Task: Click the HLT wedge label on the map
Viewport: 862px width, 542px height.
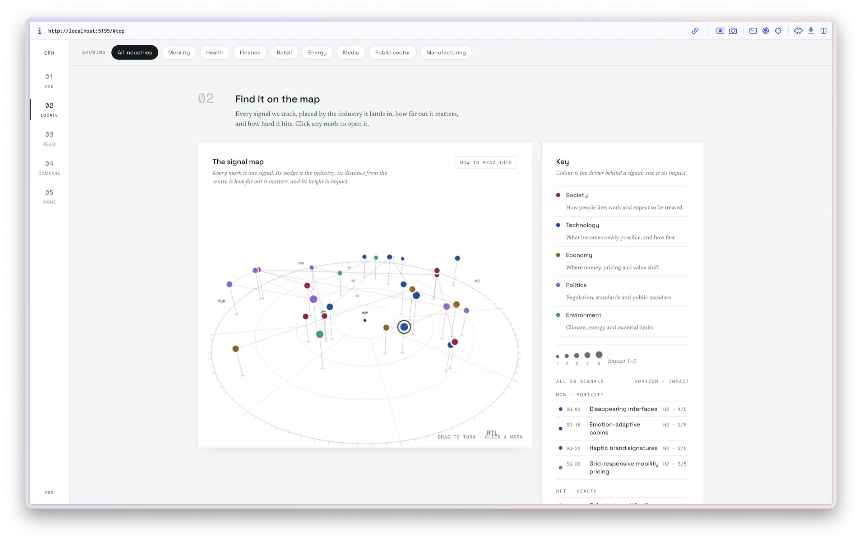Action: click(x=477, y=281)
